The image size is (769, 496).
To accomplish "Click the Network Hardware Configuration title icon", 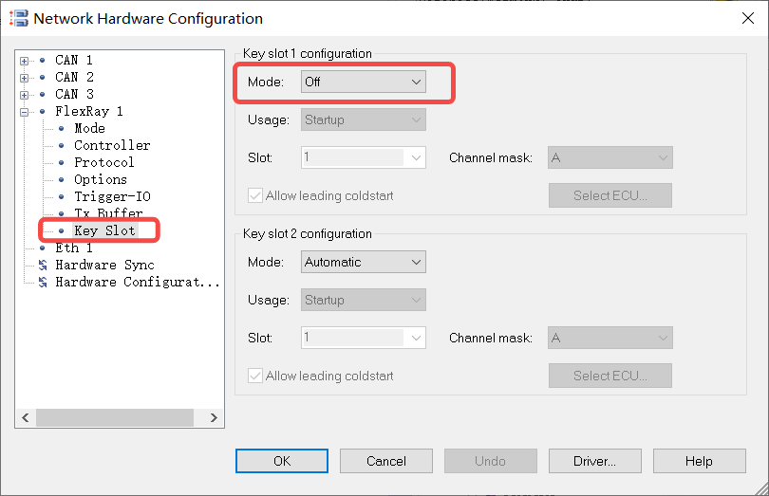I will [18, 18].
